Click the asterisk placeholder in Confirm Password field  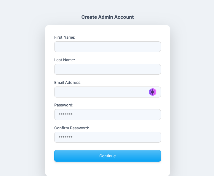click(66, 137)
